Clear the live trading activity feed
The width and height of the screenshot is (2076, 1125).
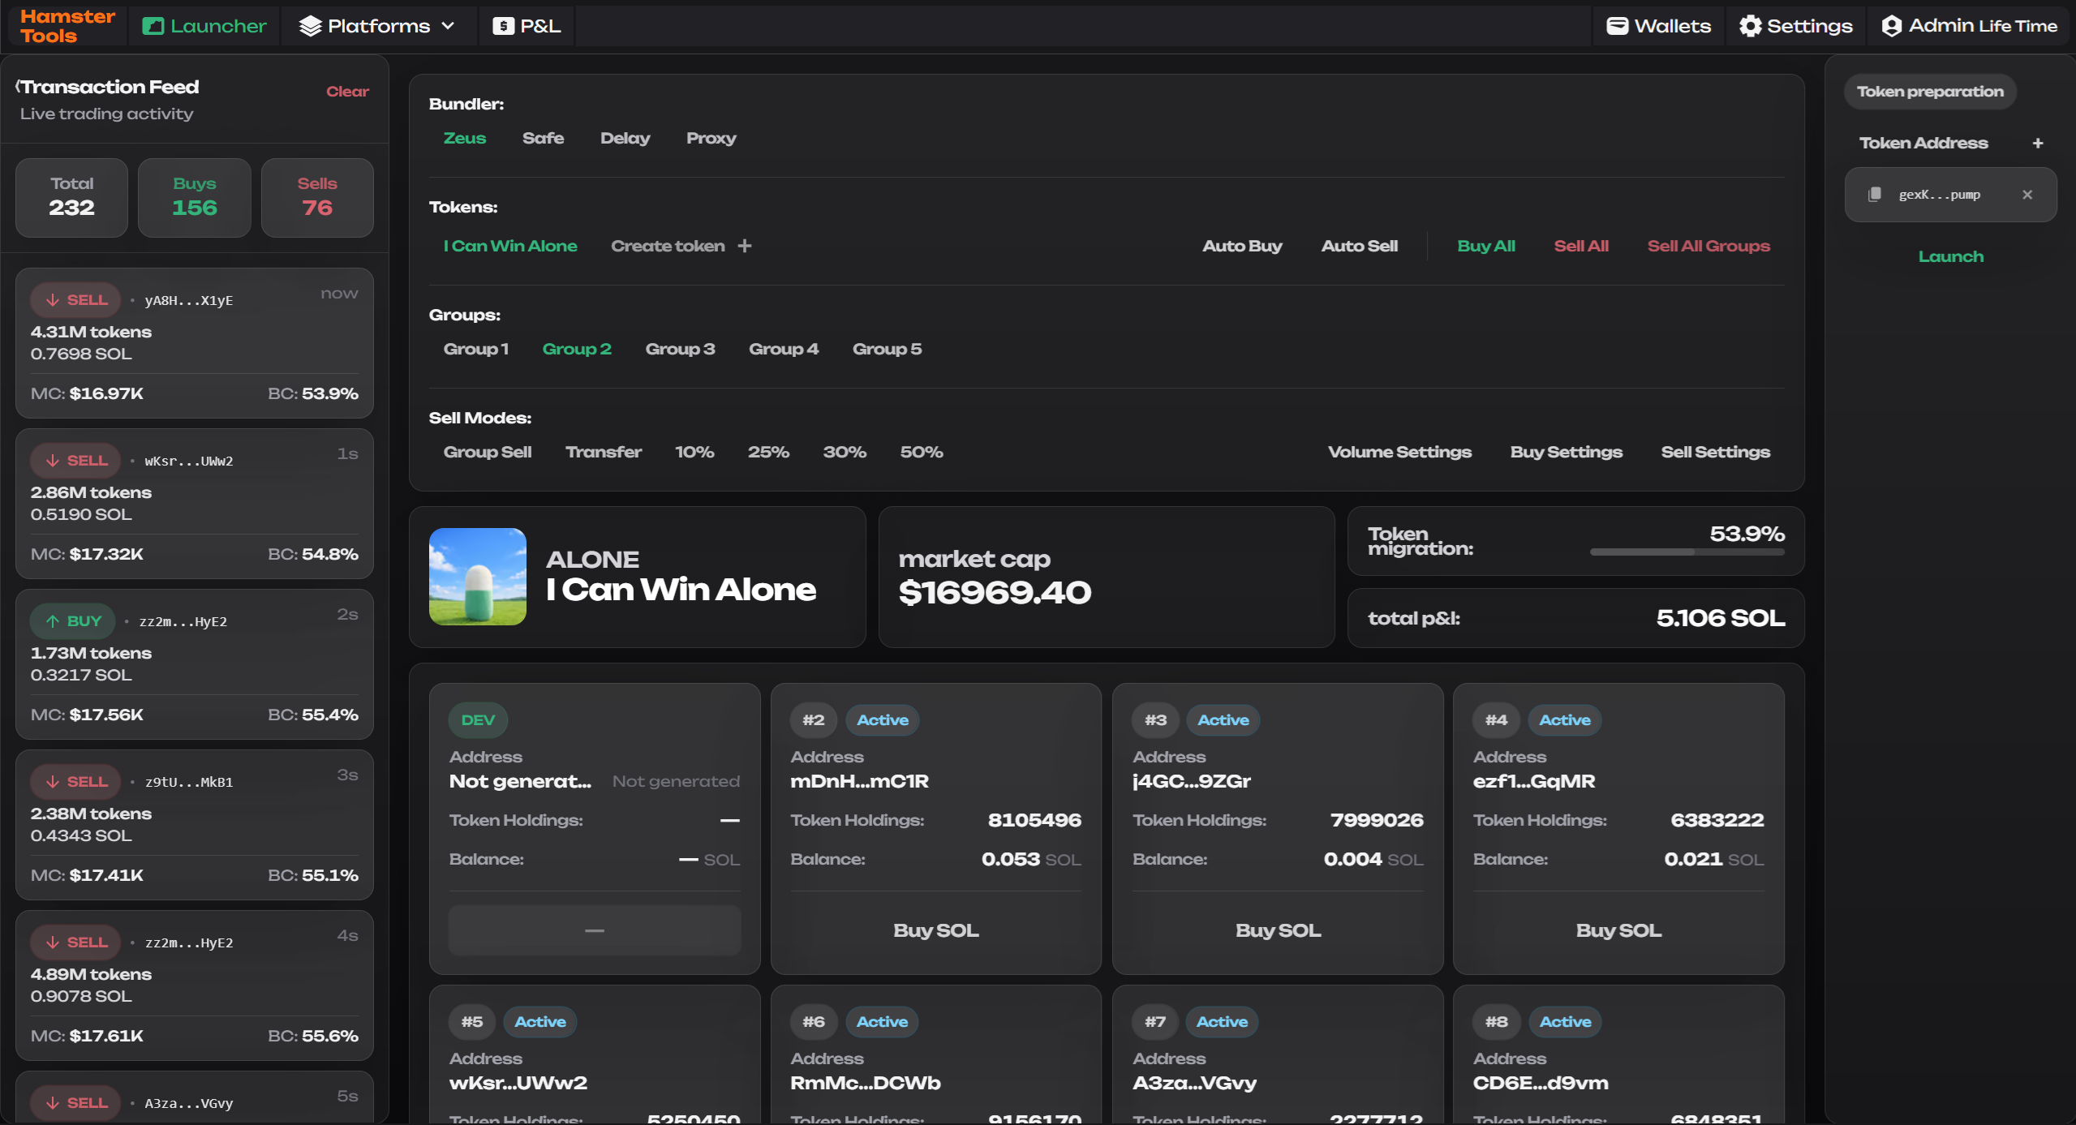(346, 91)
